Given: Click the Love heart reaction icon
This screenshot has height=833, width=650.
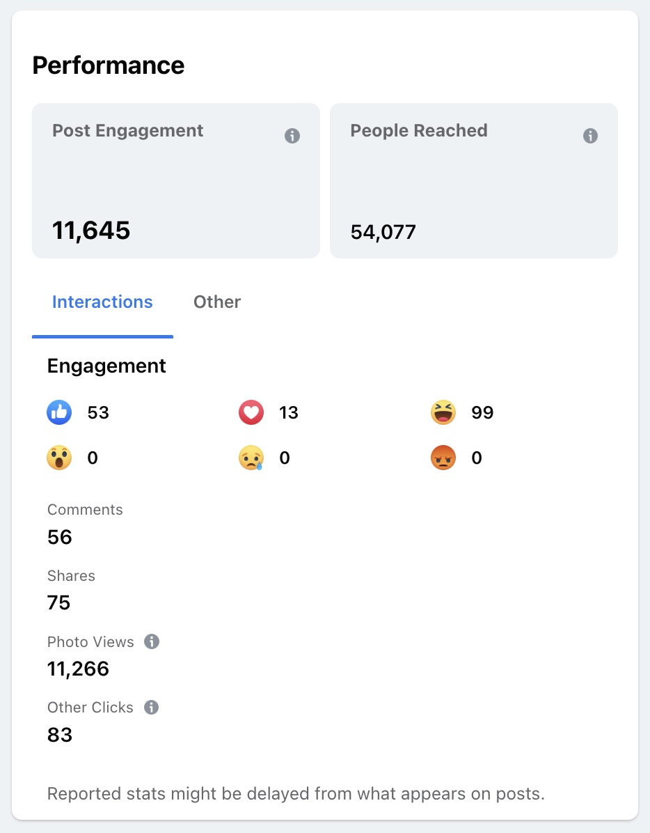Looking at the screenshot, I should point(251,413).
